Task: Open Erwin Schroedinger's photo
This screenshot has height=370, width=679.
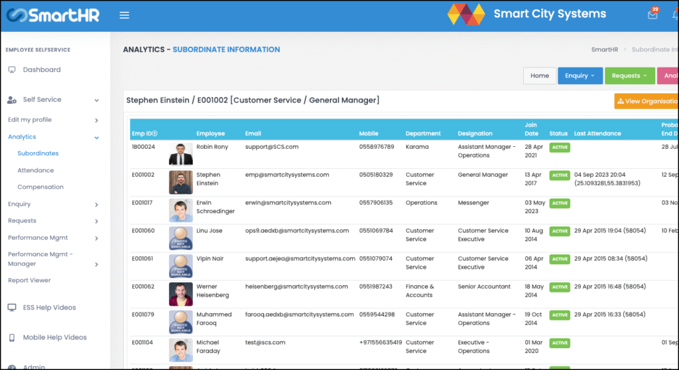Action: click(x=180, y=210)
